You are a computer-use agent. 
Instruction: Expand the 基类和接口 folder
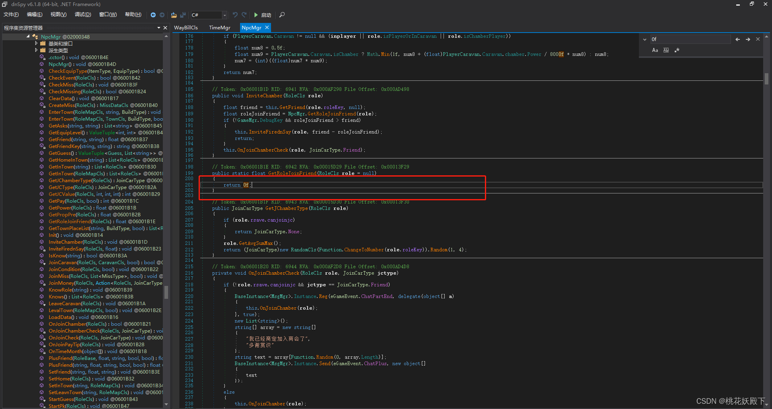point(36,43)
